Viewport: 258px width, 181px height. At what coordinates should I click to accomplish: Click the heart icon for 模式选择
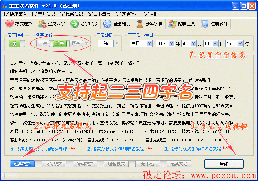pyautogui.click(x=9, y=24)
